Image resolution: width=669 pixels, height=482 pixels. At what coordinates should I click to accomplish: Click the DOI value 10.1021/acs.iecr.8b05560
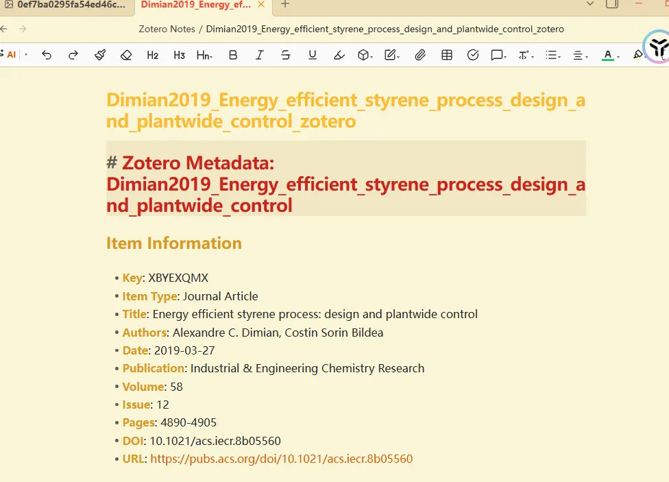[215, 441]
